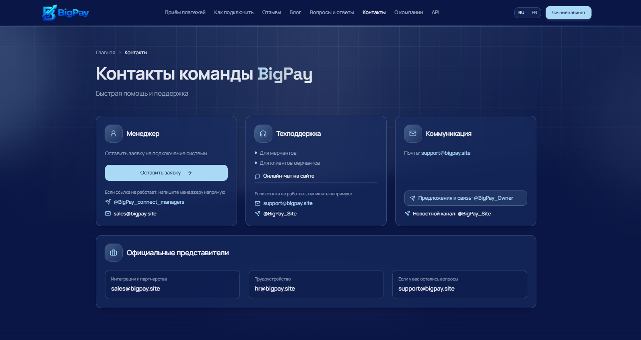The width and height of the screenshot is (641, 340).
Task: Open Вопросы и ответы page
Action: coord(332,12)
